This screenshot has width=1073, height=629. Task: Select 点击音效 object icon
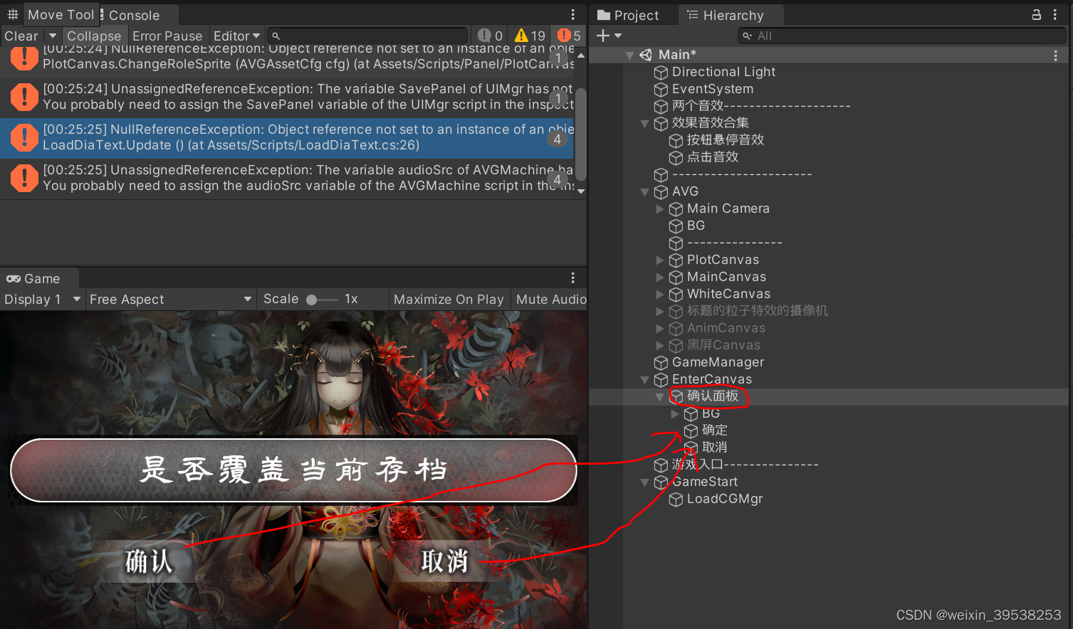coord(676,158)
